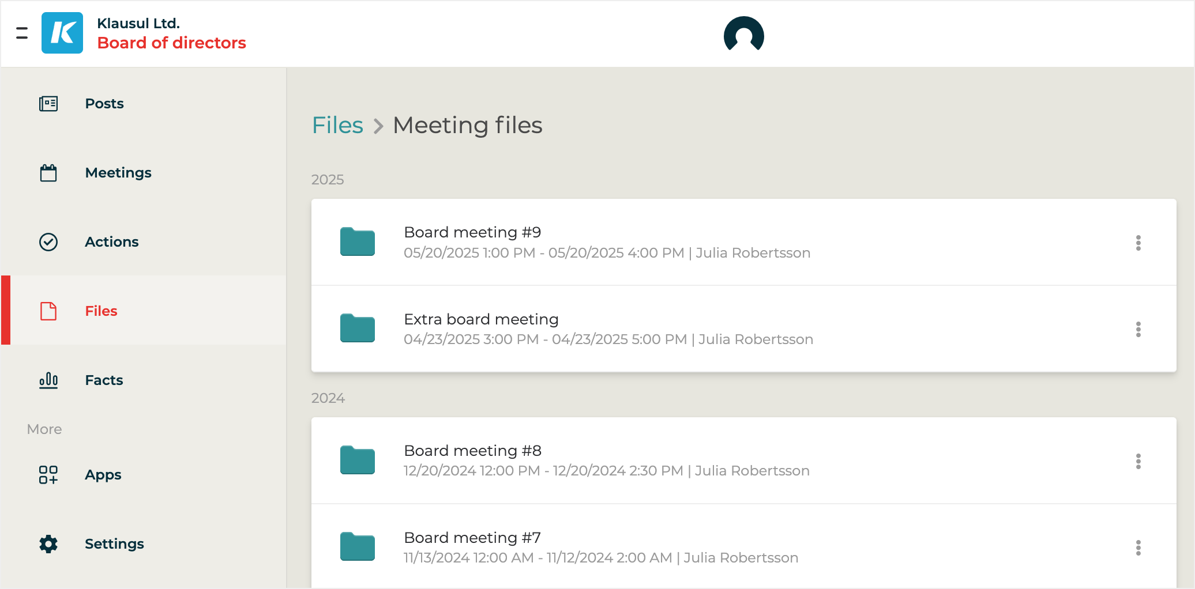Open options for Board meeting #8

click(x=1138, y=461)
